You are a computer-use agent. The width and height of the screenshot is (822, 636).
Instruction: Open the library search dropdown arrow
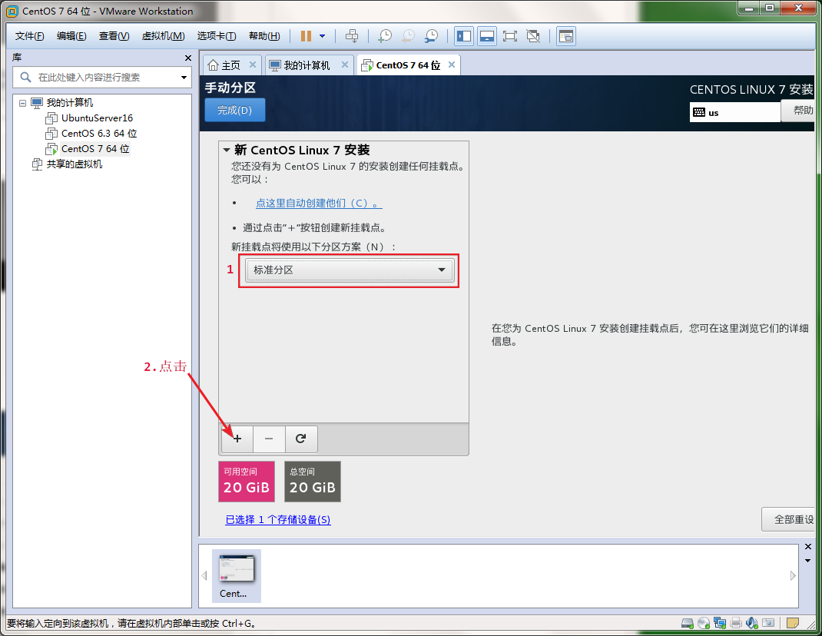[184, 78]
